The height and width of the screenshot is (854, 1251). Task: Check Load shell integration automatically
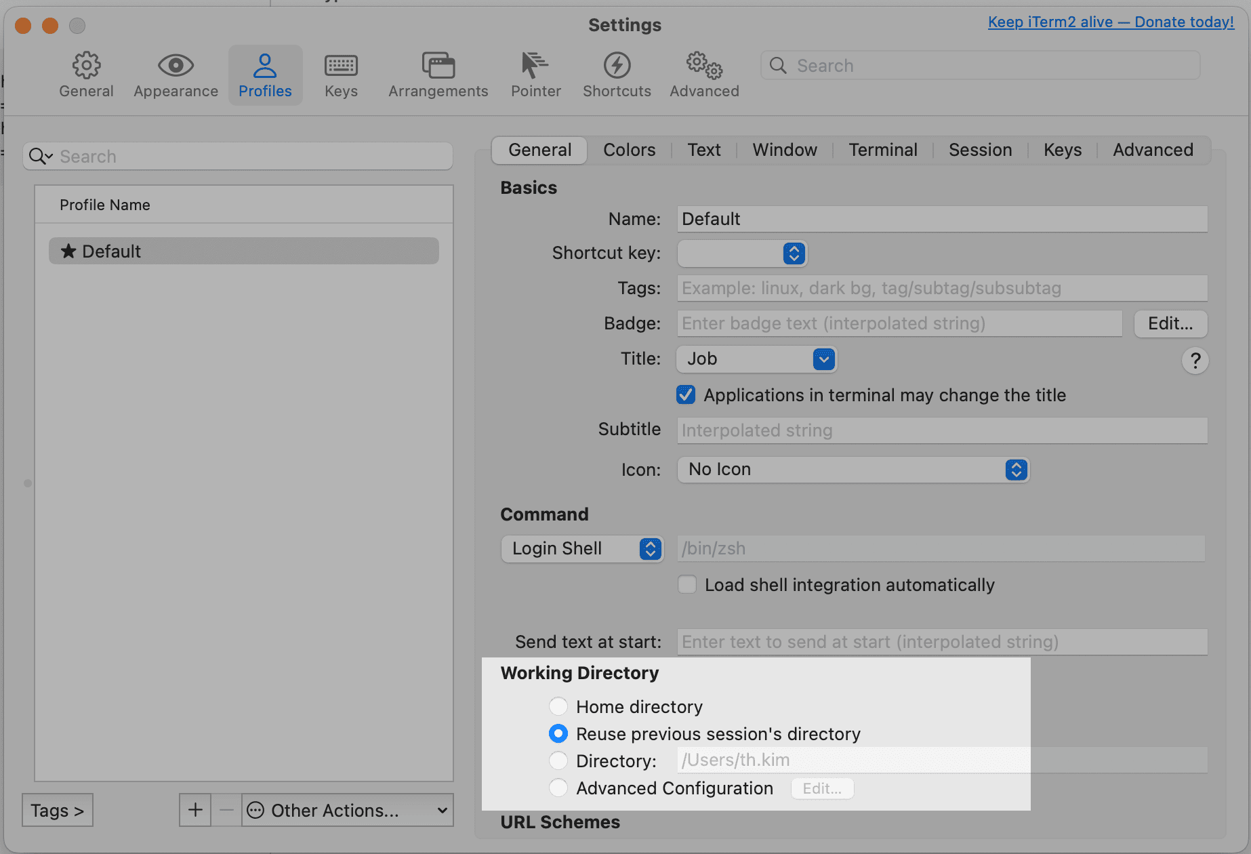[x=686, y=584]
